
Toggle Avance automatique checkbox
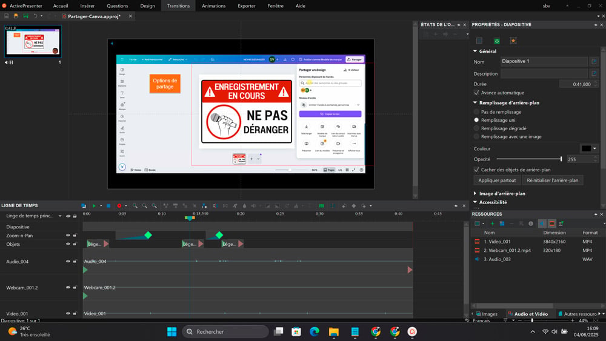pos(476,93)
